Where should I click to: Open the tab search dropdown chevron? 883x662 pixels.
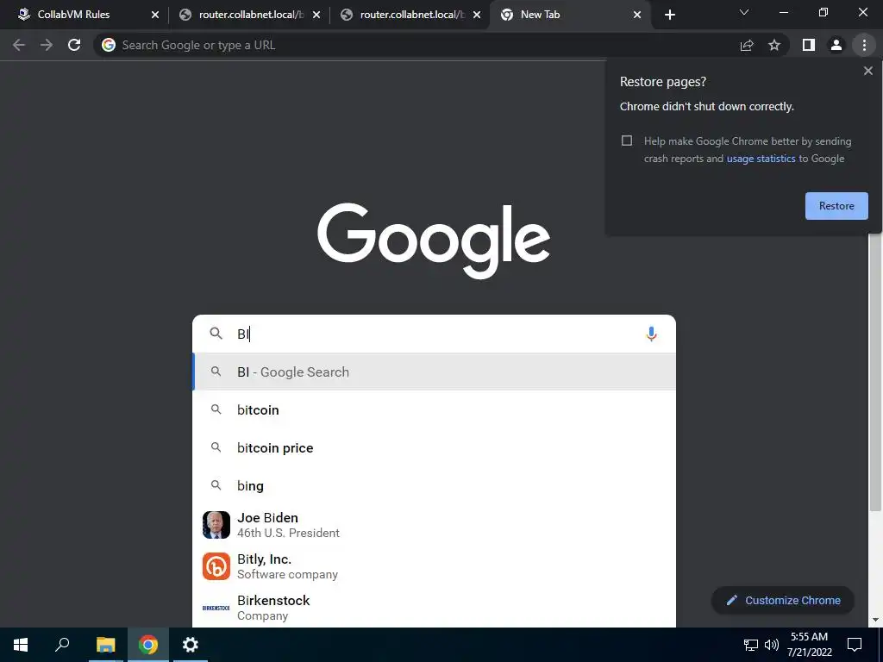pyautogui.click(x=744, y=12)
